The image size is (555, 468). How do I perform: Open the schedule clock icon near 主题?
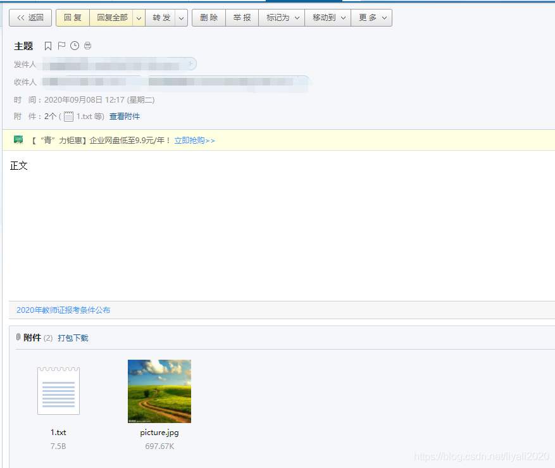click(75, 46)
